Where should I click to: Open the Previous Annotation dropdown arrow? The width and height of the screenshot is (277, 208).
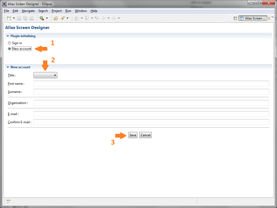point(92,18)
